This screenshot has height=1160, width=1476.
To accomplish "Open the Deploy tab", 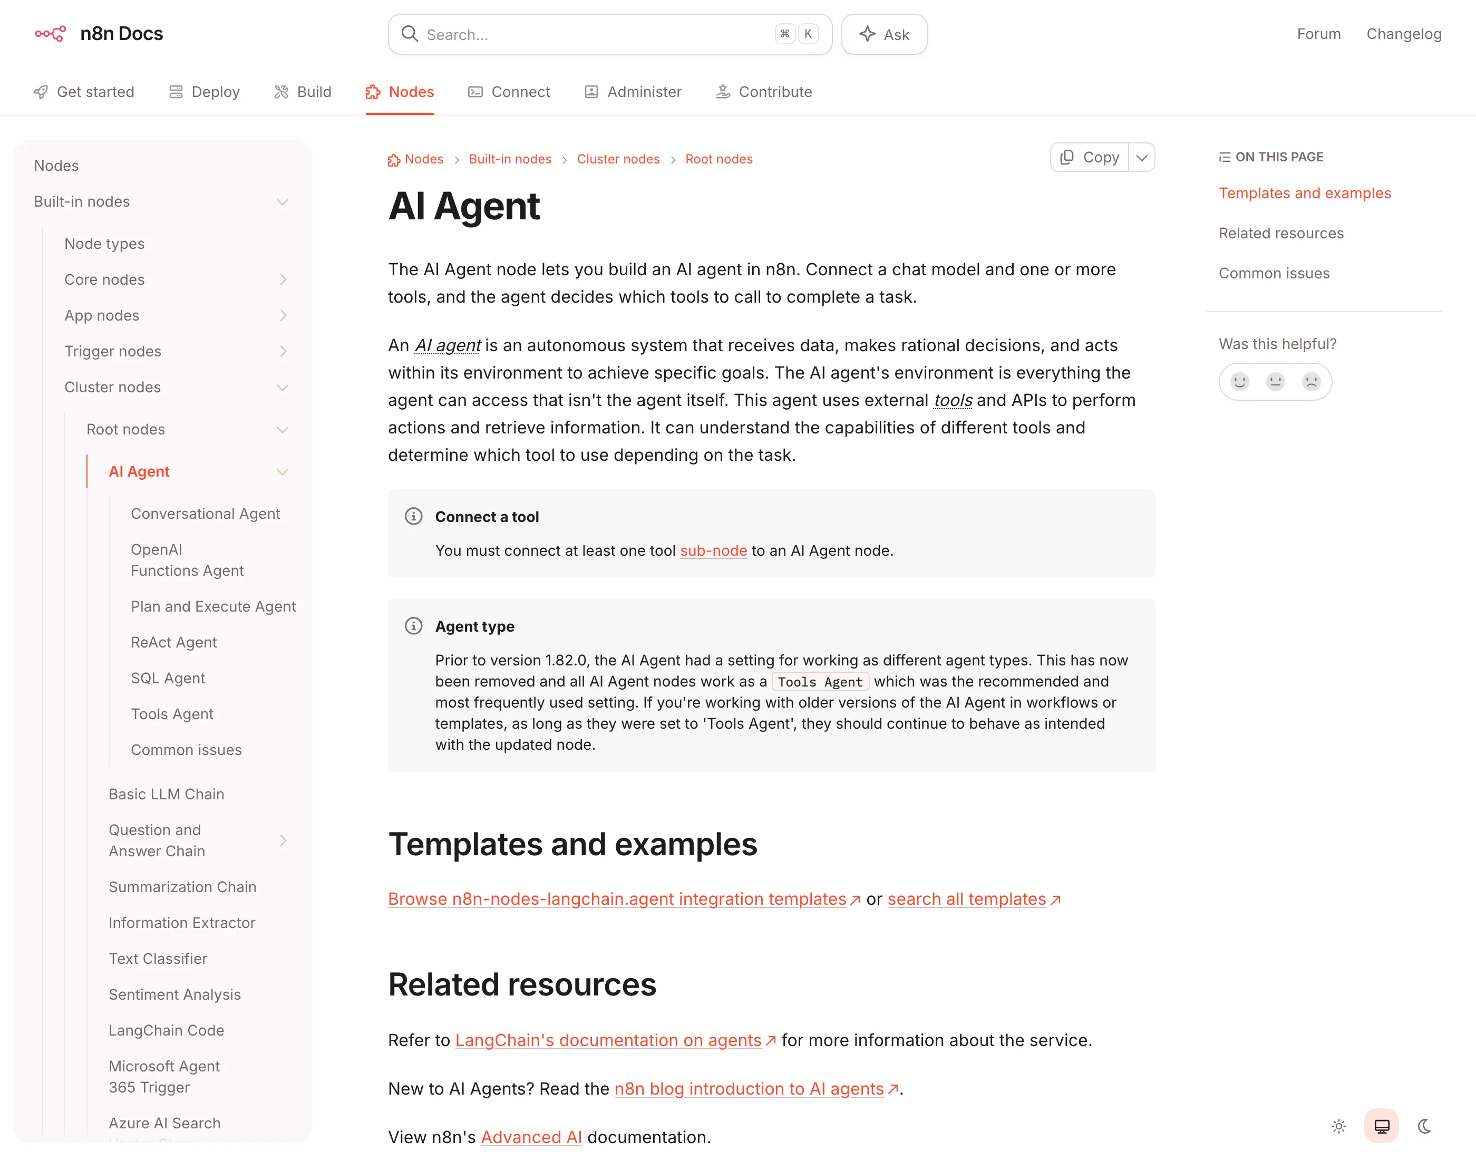I will pyautogui.click(x=205, y=92).
